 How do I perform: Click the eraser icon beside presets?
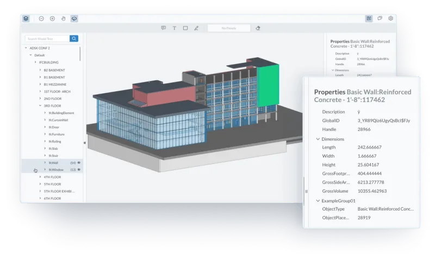(258, 28)
